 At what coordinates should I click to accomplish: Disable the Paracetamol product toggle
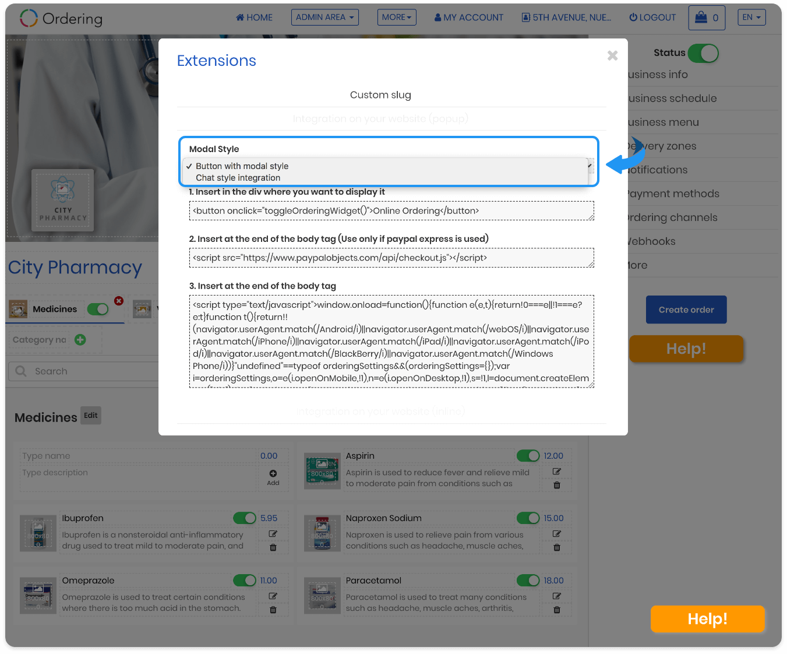click(x=528, y=581)
